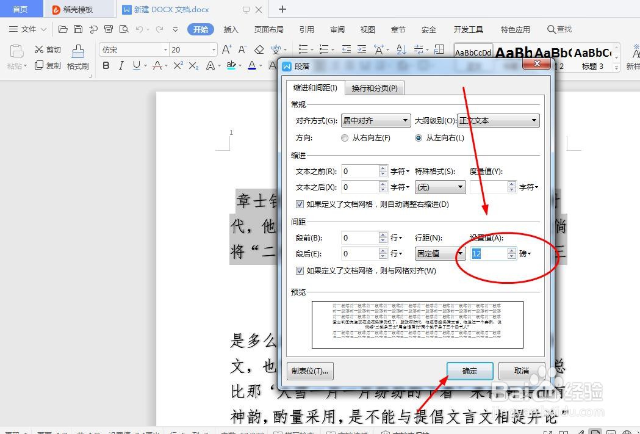Open unit dropdown 行 for spacing before
640x434 pixels.
pyautogui.click(x=397, y=237)
